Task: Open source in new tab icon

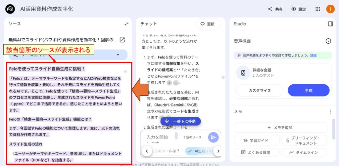Action: (122, 40)
